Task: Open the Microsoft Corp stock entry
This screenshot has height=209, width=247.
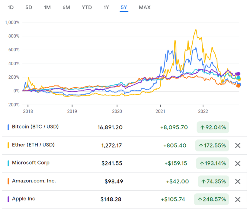Action: point(30,163)
